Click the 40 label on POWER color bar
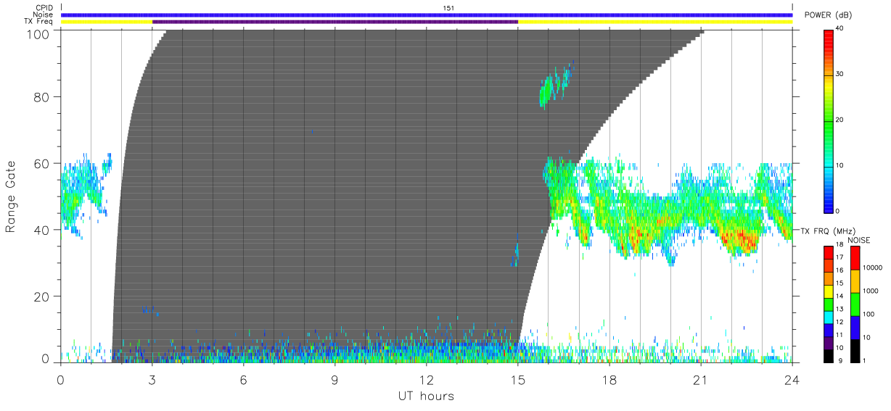Image resolution: width=891 pixels, height=411 pixels. click(x=839, y=29)
